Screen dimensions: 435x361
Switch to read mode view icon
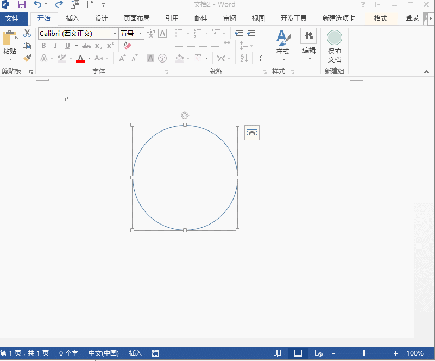click(277, 353)
